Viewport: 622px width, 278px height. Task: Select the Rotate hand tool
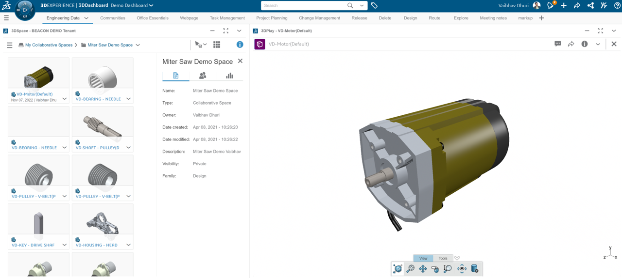pos(435,269)
